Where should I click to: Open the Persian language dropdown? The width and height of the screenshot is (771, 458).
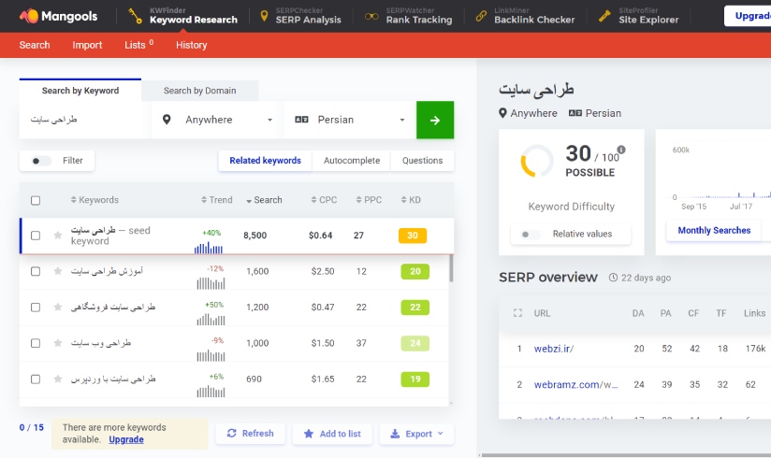[x=350, y=120]
